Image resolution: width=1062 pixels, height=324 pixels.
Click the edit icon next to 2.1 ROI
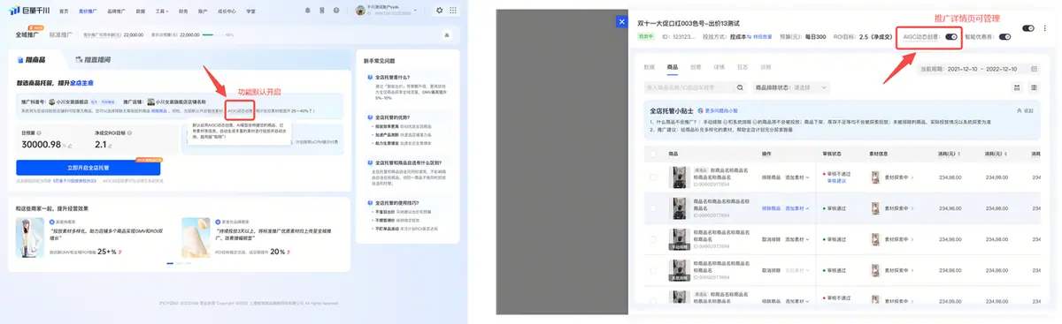click(112, 145)
